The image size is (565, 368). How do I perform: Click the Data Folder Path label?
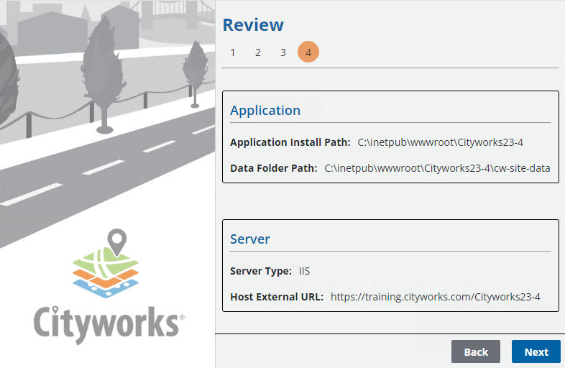[273, 168]
